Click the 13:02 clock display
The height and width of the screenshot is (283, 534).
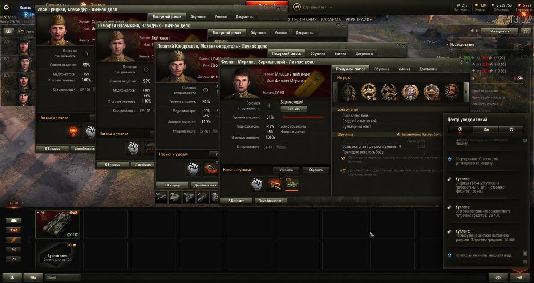[520, 20]
